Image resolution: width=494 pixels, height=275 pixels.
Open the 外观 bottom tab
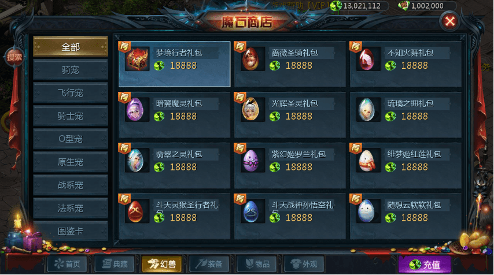point(304,263)
